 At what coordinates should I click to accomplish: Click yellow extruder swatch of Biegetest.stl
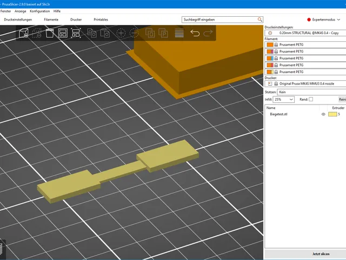332,114
